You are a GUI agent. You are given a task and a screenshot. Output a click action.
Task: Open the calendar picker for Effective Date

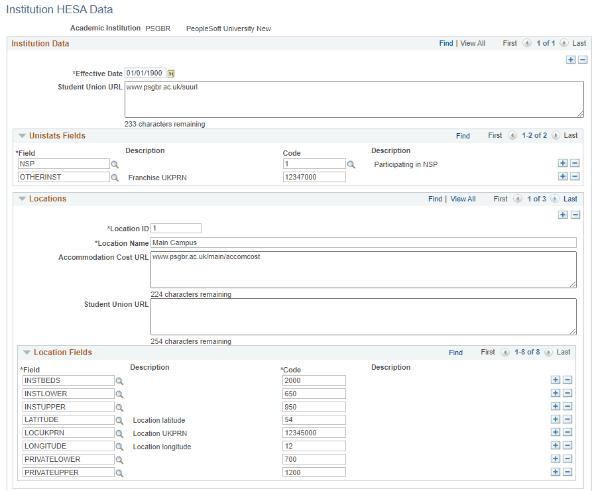click(171, 74)
